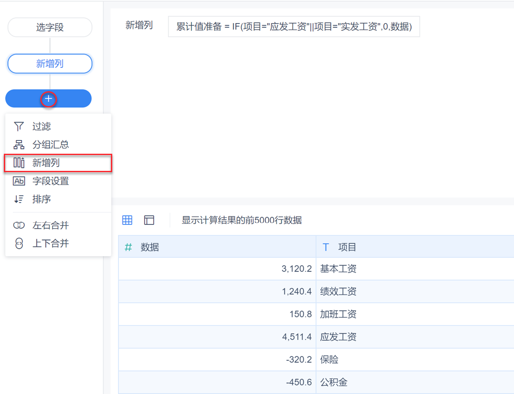Viewport: 514px width, 394px height.
Task: Edit the 累计值准备 formula field
Action: pyautogui.click(x=294, y=27)
